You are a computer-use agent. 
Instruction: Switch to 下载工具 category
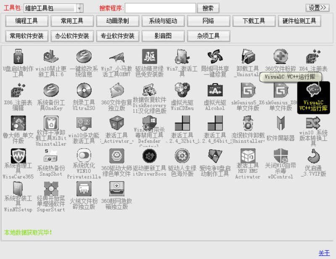tap(254, 21)
